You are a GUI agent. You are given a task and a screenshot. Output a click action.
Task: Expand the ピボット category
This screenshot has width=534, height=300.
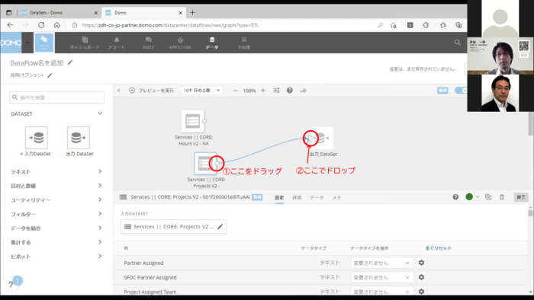pyautogui.click(x=56, y=257)
